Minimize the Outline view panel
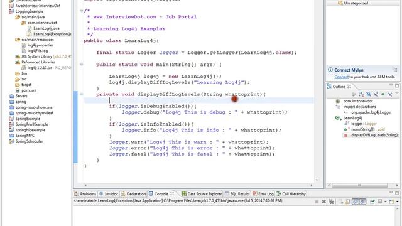402x226 pixels. [x=391, y=85]
